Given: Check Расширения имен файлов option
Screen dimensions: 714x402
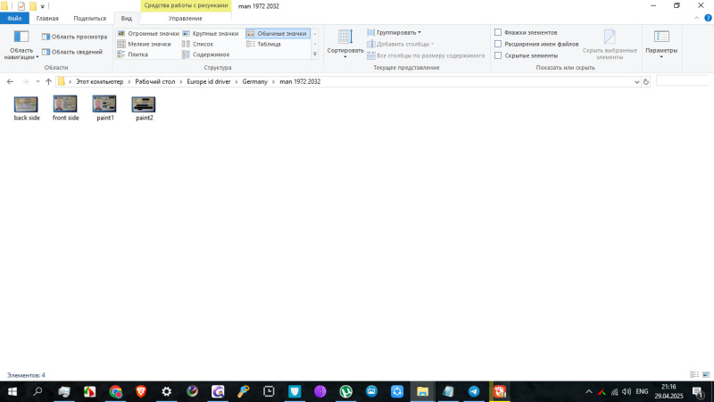Looking at the screenshot, I should point(498,44).
